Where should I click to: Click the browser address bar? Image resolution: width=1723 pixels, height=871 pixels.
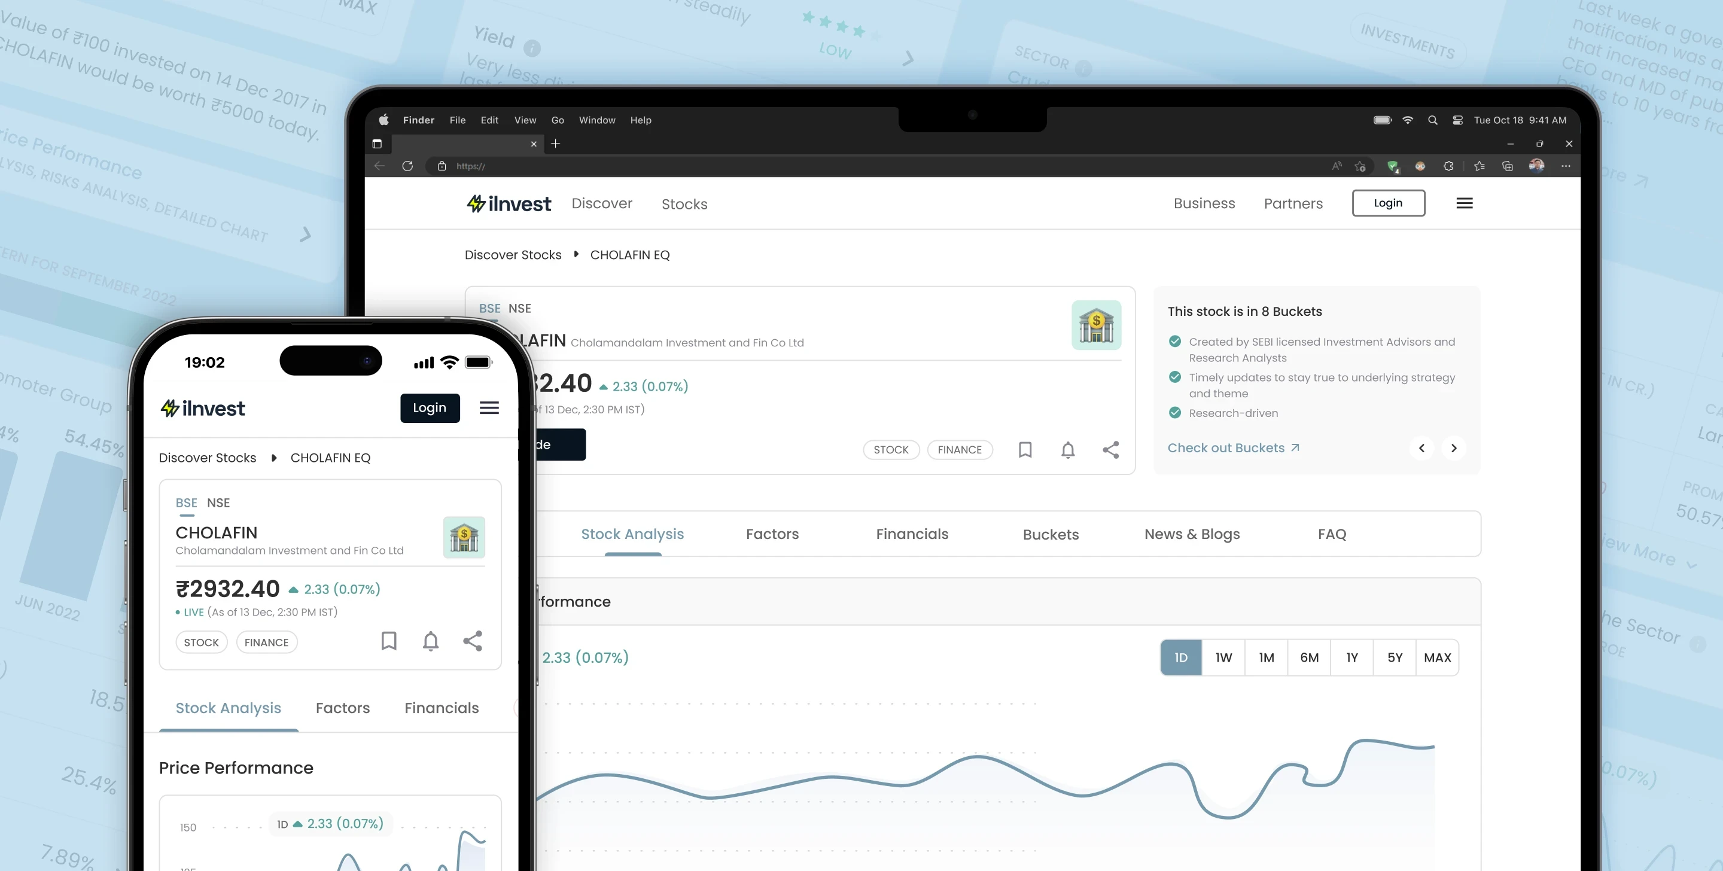coord(869,166)
